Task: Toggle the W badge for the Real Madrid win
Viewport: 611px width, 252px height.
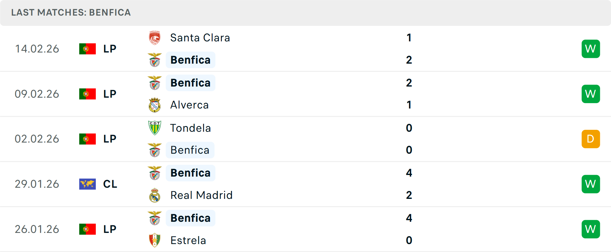Action: (x=591, y=184)
